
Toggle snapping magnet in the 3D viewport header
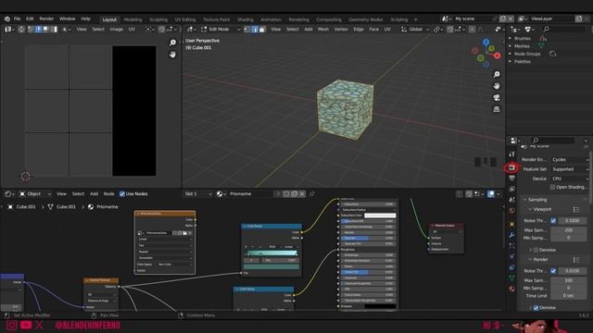pos(449,29)
